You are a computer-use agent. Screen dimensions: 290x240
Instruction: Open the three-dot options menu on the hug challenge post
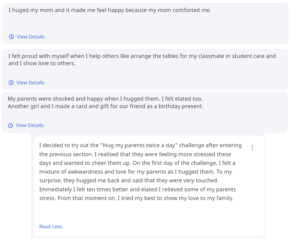coord(252,147)
